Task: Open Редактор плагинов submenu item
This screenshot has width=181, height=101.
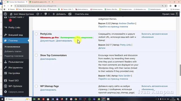Action: [14, 56]
